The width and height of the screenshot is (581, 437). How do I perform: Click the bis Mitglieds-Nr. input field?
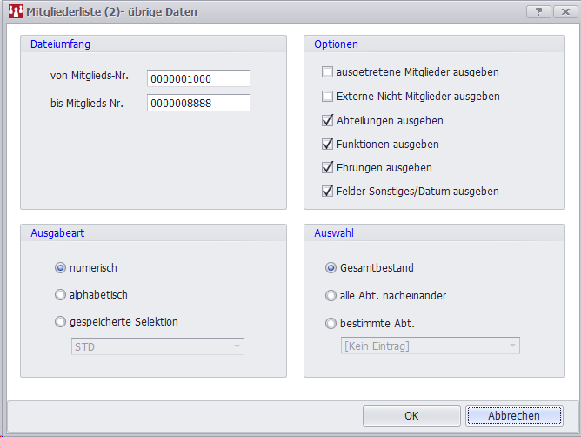point(198,103)
